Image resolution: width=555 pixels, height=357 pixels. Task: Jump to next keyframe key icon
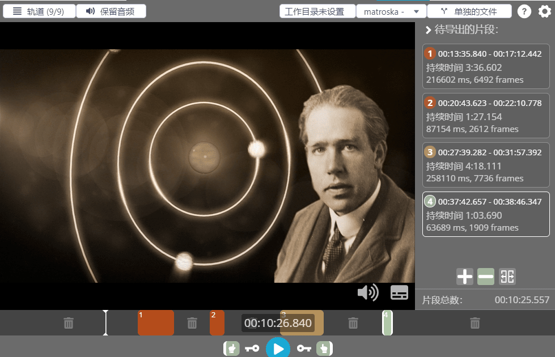coord(304,348)
